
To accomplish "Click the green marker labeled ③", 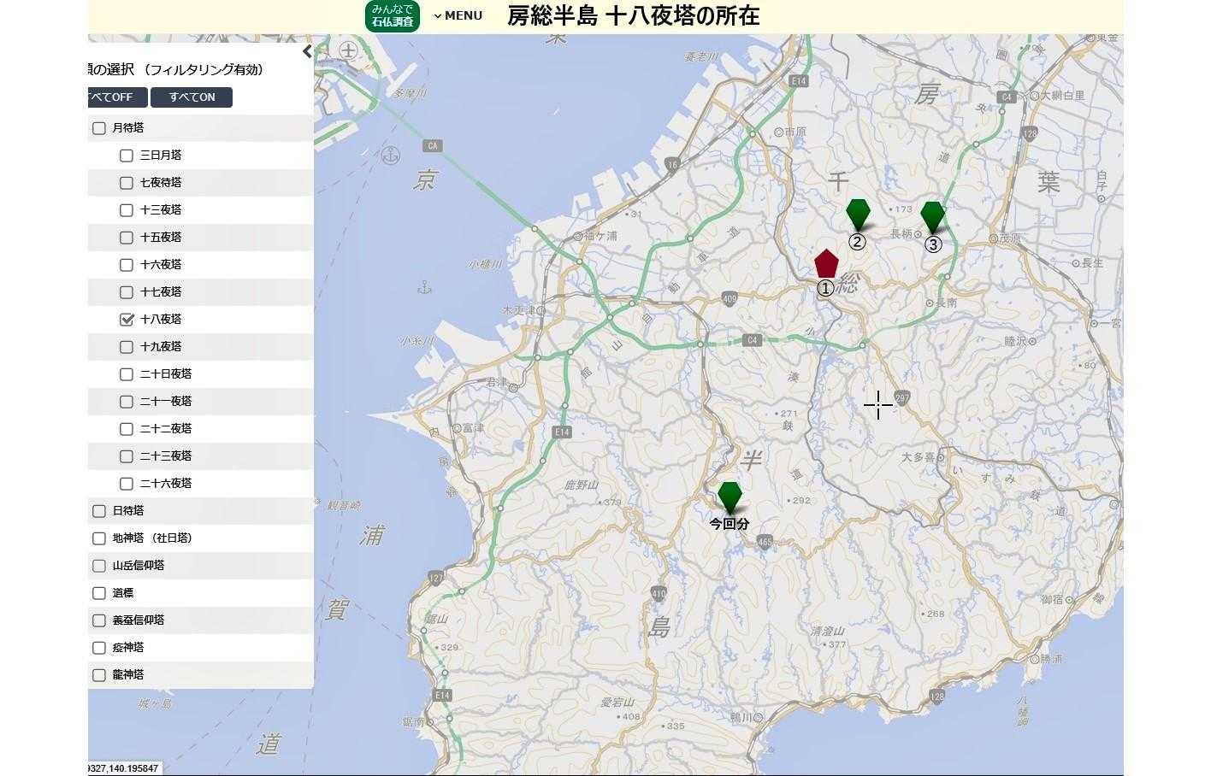I will (x=932, y=216).
